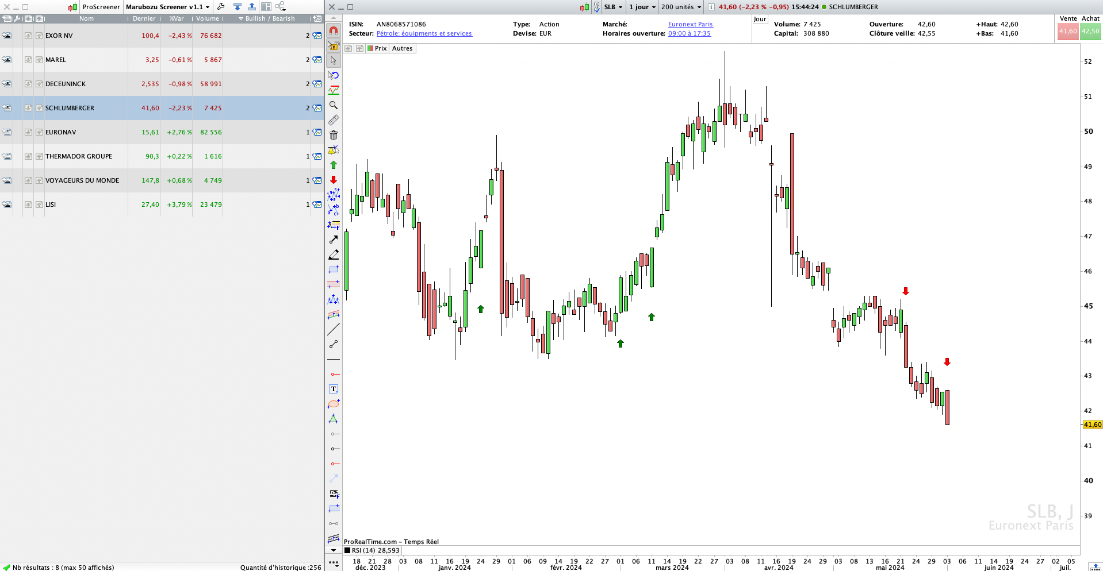
Task: Select the EXOR NV row
Action: click(161, 36)
